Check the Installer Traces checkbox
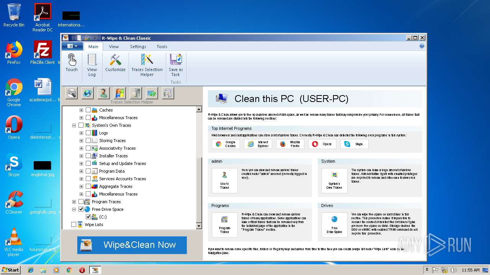The image size is (490, 275). (x=88, y=156)
